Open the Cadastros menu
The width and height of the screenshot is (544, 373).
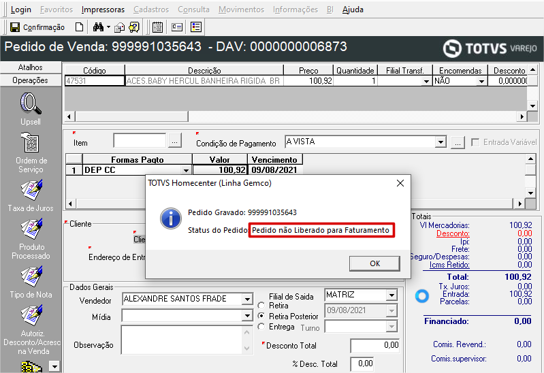coord(151,10)
